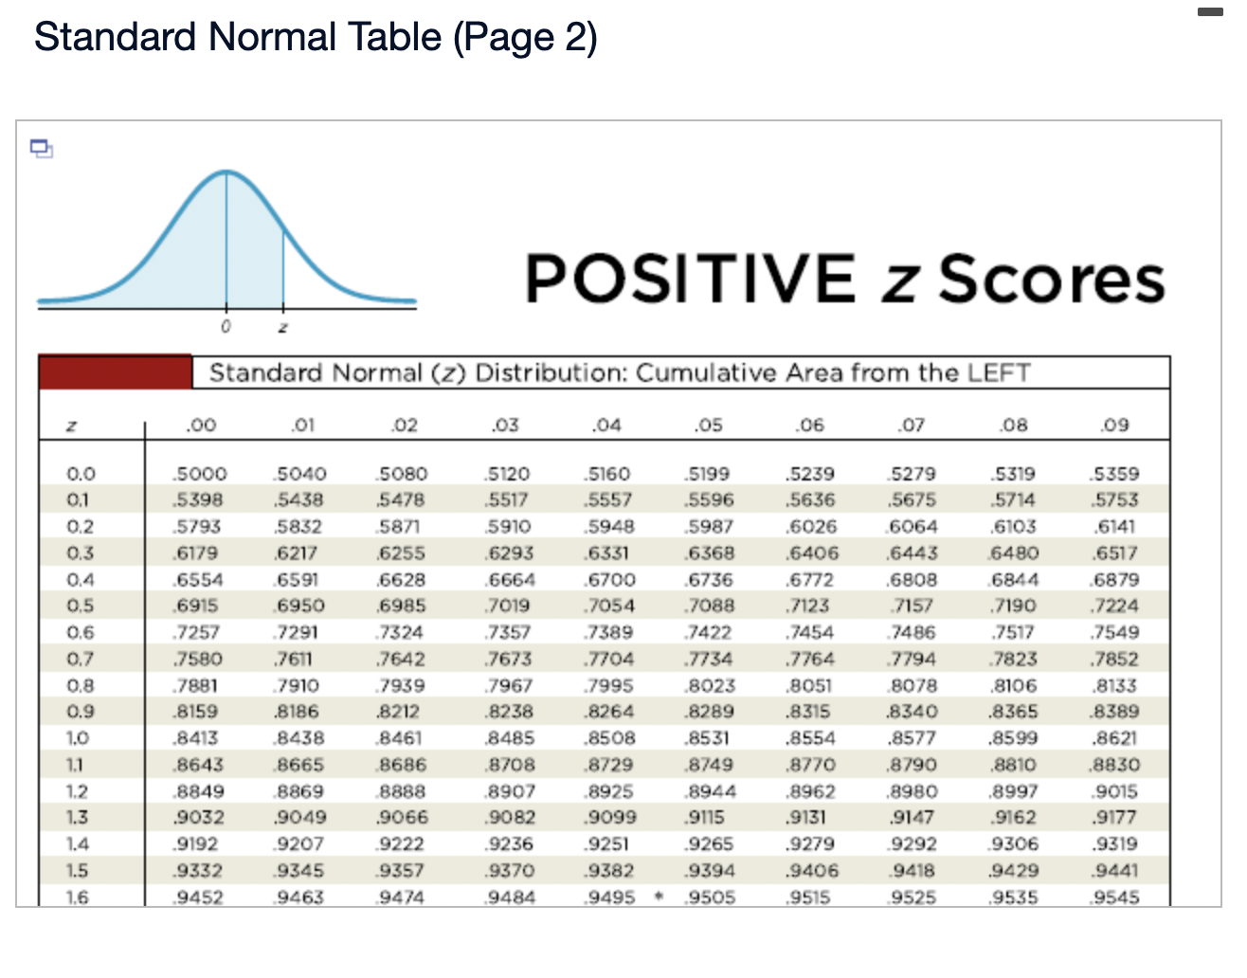This screenshot has height=978, width=1247.
Task: Click the 0 label under the curve
Action: point(225,327)
